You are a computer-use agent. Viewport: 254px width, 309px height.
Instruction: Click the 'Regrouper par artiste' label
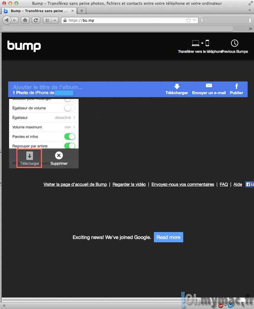30,146
